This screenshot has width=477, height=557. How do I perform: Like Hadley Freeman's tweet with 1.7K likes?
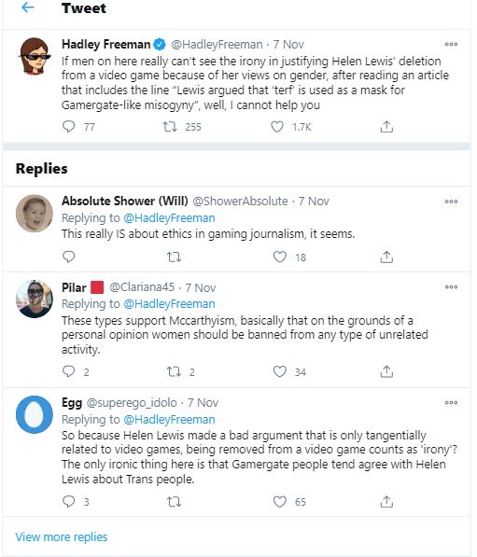click(277, 127)
